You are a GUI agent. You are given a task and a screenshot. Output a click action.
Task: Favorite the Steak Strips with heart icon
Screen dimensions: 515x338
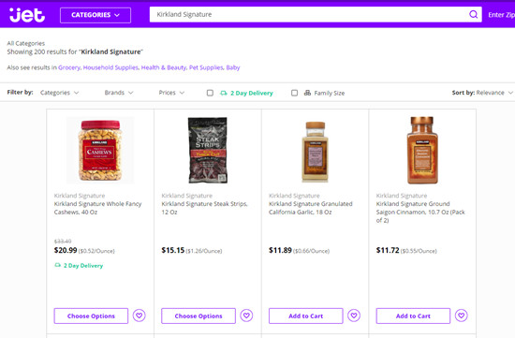point(246,316)
